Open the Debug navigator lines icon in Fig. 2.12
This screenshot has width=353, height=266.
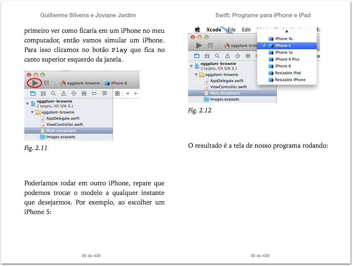pos(248,56)
